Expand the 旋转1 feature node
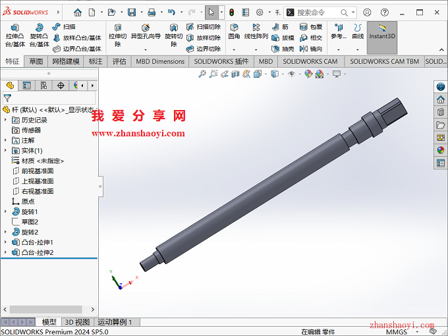The width and height of the screenshot is (448, 336). [x=6, y=211]
